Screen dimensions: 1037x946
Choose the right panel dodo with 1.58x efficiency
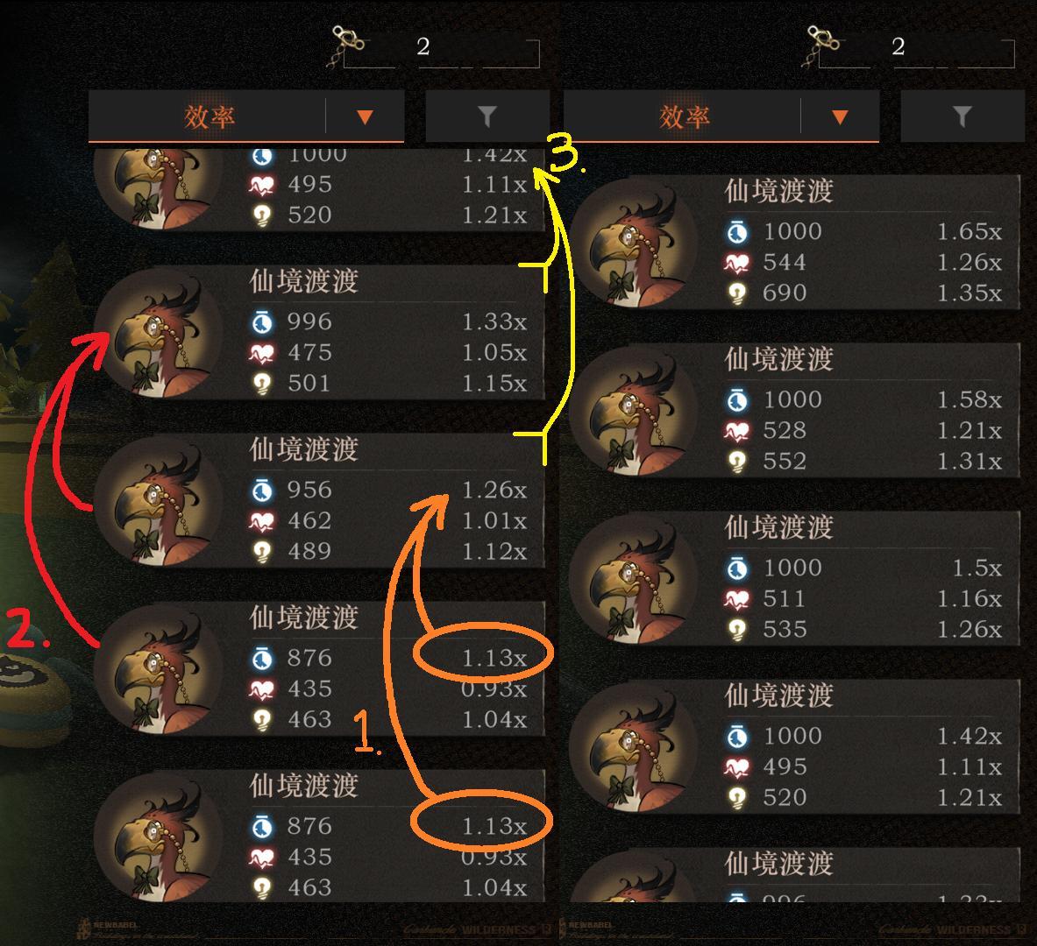pyautogui.click(x=793, y=411)
